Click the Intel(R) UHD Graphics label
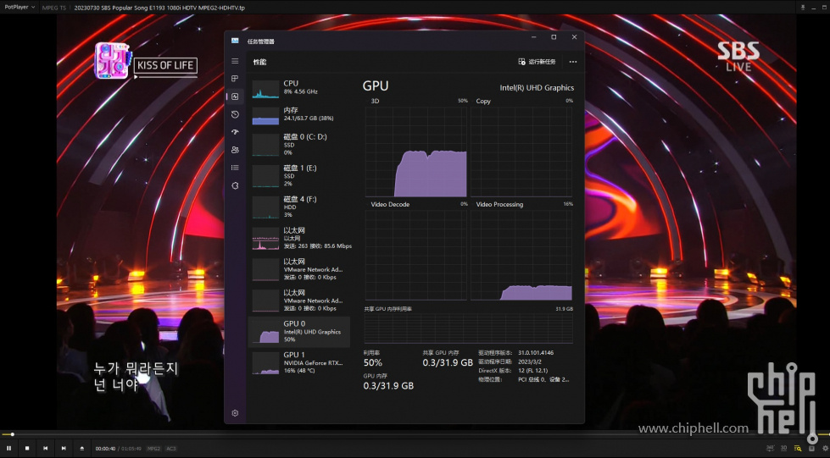 click(537, 88)
